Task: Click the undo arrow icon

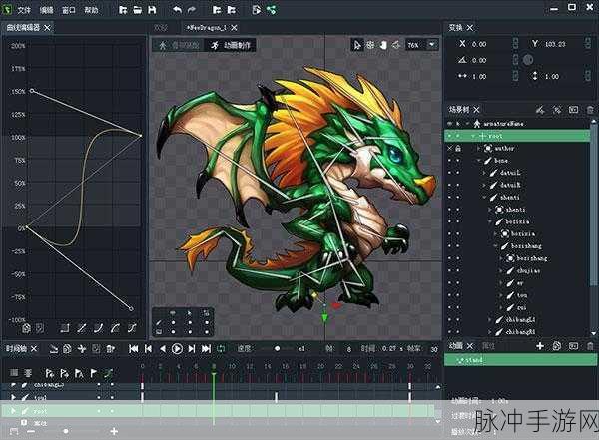Action: click(177, 10)
